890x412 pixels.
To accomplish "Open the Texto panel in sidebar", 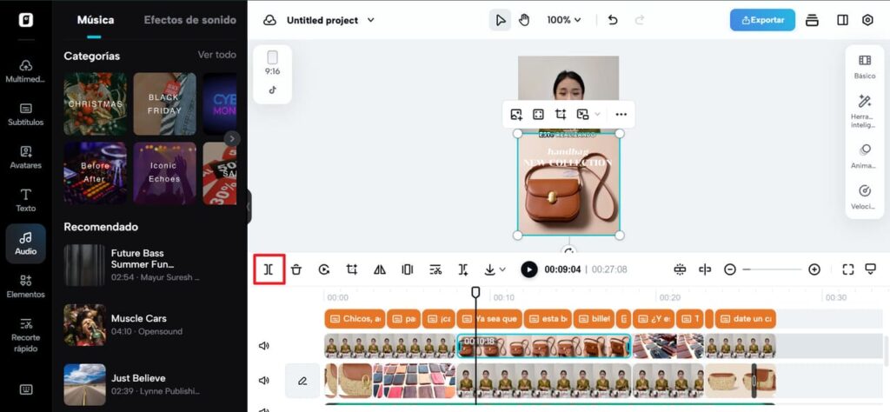I will click(x=26, y=200).
